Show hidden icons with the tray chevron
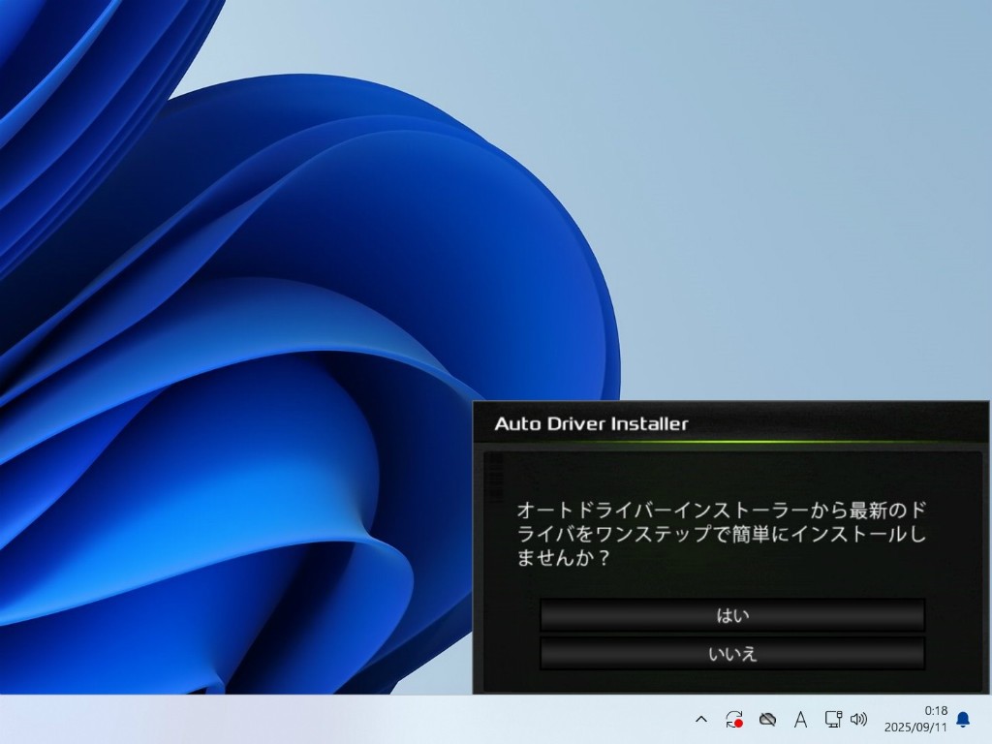Screen dimensions: 992x744 [x=701, y=719]
